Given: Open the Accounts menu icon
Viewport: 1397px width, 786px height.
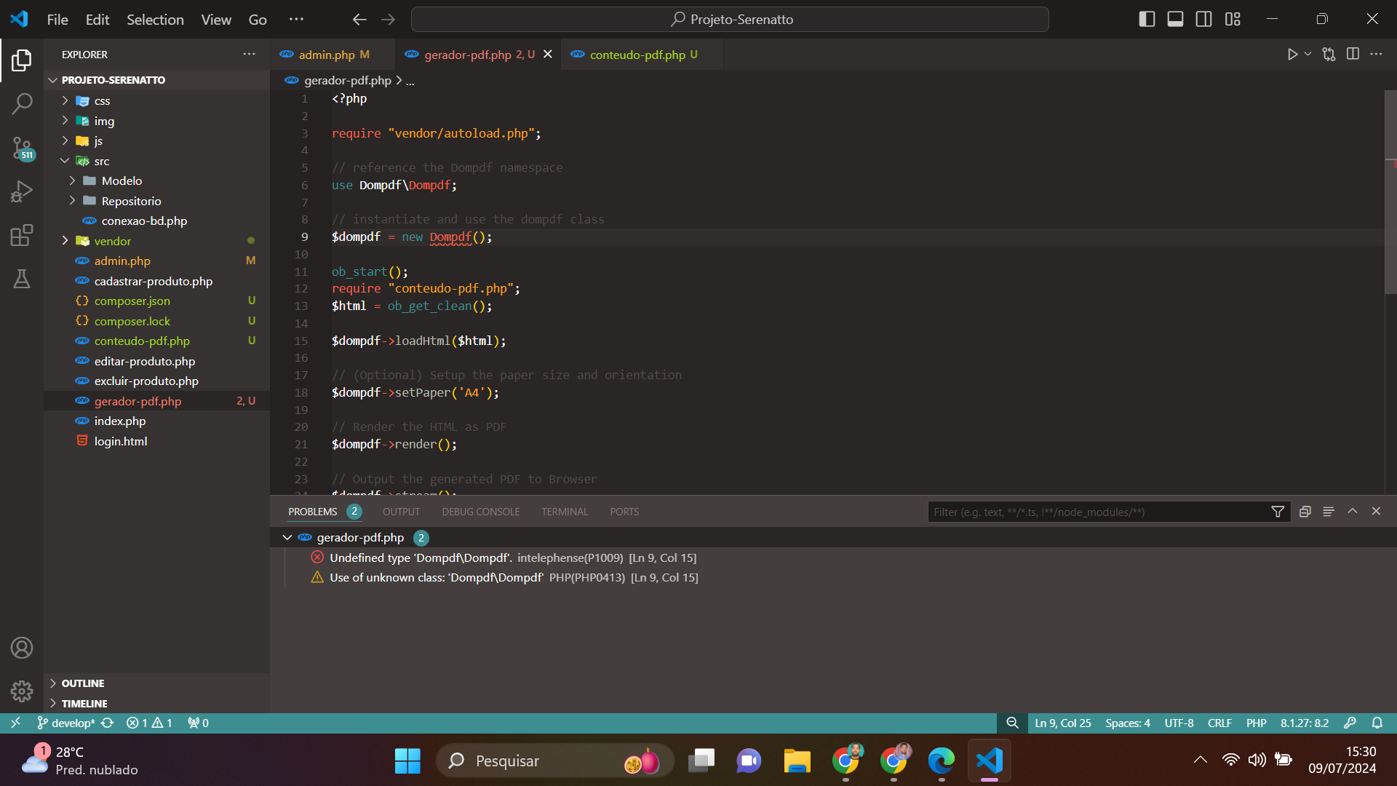Looking at the screenshot, I should pyautogui.click(x=22, y=648).
